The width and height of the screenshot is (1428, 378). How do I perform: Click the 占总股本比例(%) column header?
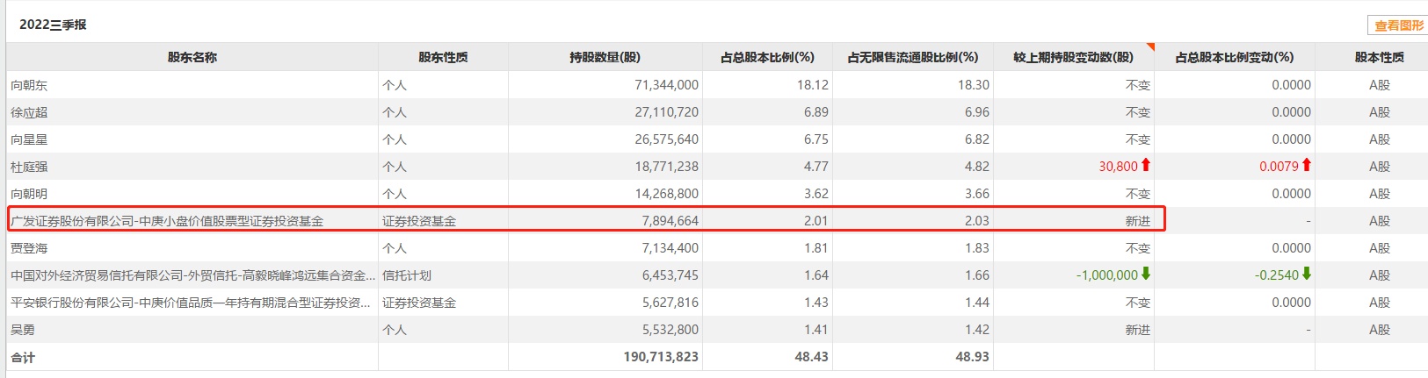(767, 57)
